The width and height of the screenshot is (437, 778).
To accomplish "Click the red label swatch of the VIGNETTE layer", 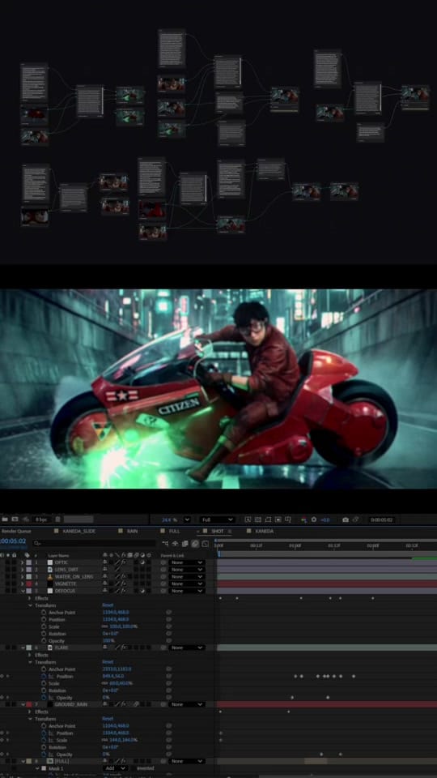I will 29,584.
